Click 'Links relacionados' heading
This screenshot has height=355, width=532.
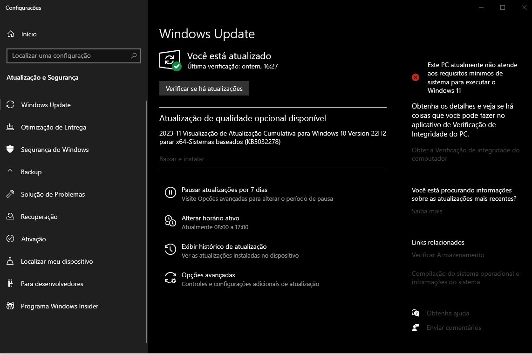point(438,242)
